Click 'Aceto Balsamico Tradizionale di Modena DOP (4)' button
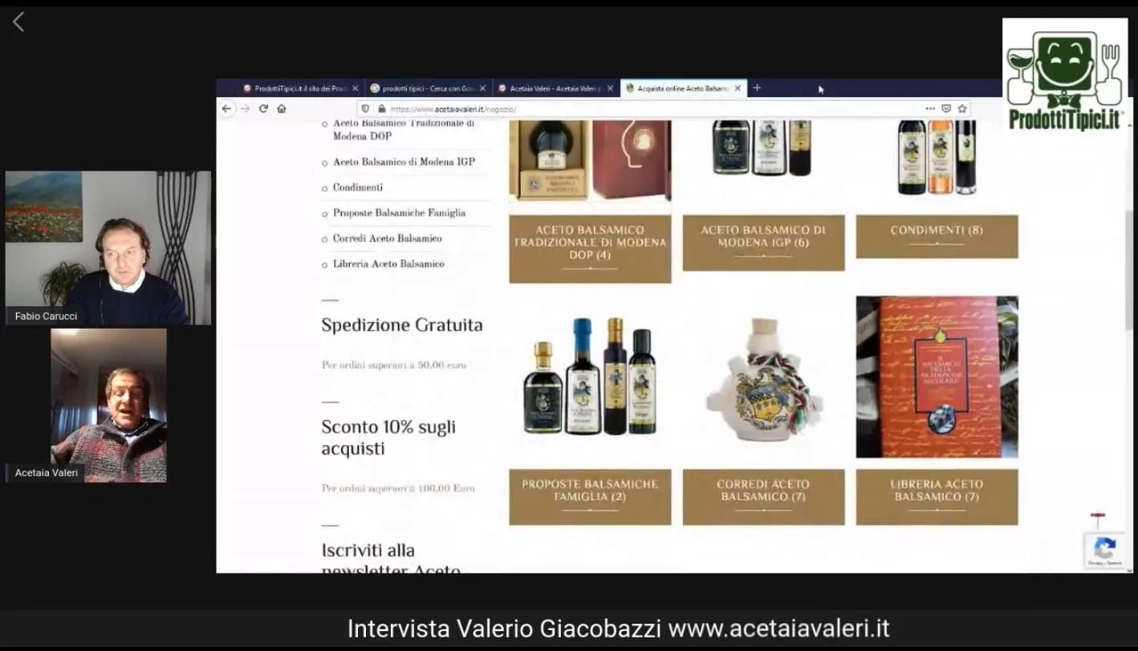 pyautogui.click(x=590, y=249)
